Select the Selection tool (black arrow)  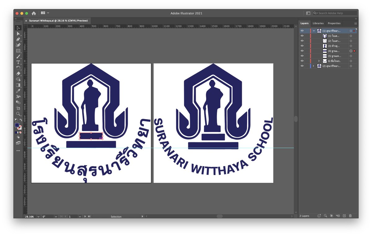pos(18,28)
